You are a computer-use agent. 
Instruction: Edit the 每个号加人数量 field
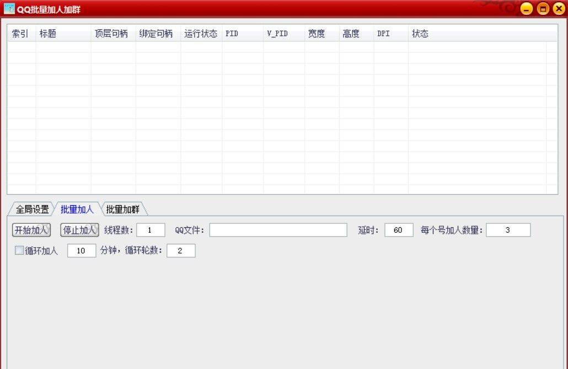click(508, 230)
